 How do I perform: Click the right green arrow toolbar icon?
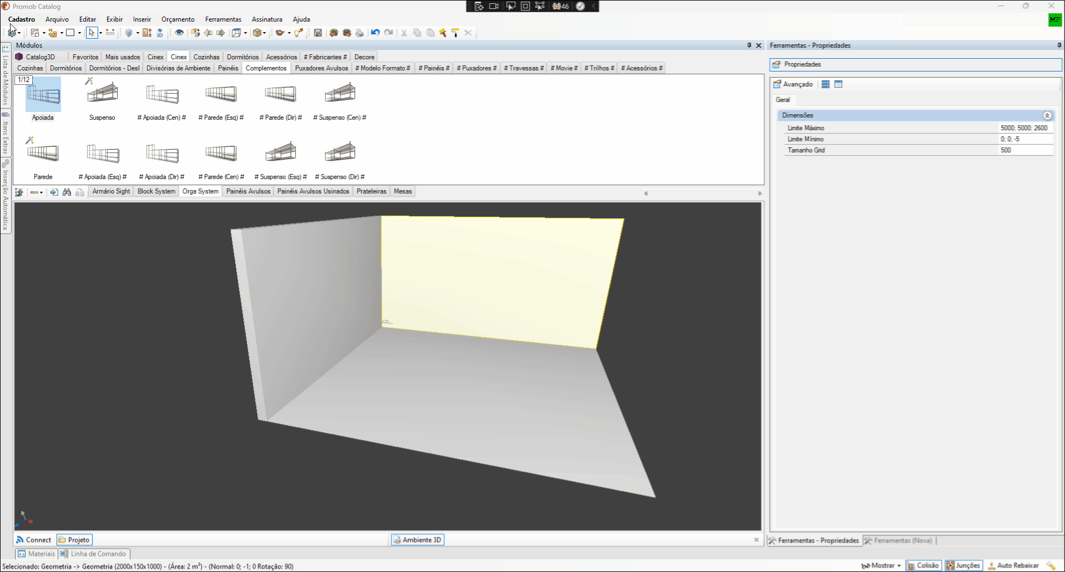tap(221, 33)
